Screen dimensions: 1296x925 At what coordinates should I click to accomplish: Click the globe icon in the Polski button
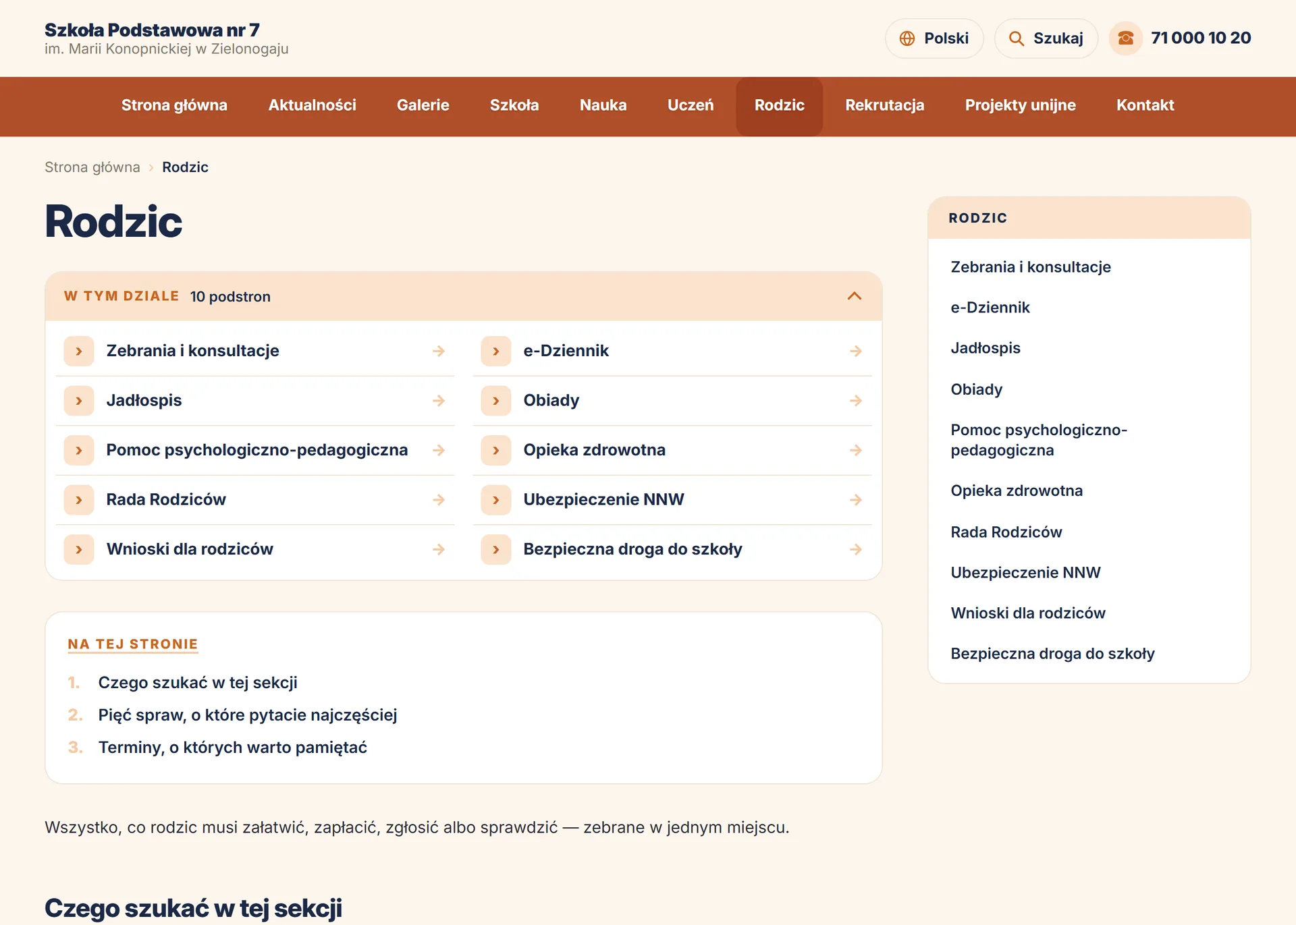coord(907,38)
